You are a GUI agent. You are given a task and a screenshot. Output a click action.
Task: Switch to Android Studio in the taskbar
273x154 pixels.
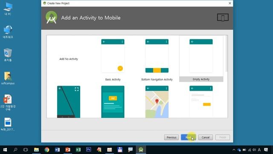coord(141,150)
